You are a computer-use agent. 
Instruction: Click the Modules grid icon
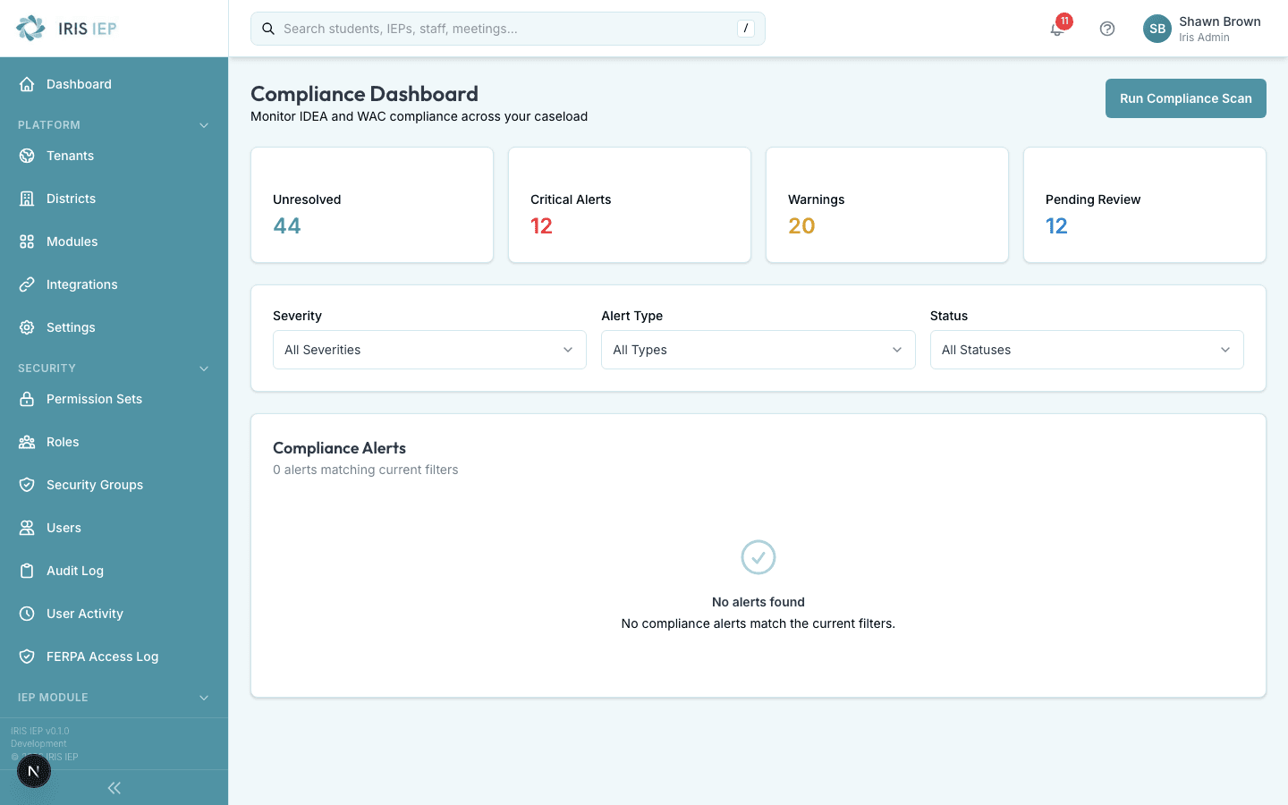pos(28,241)
